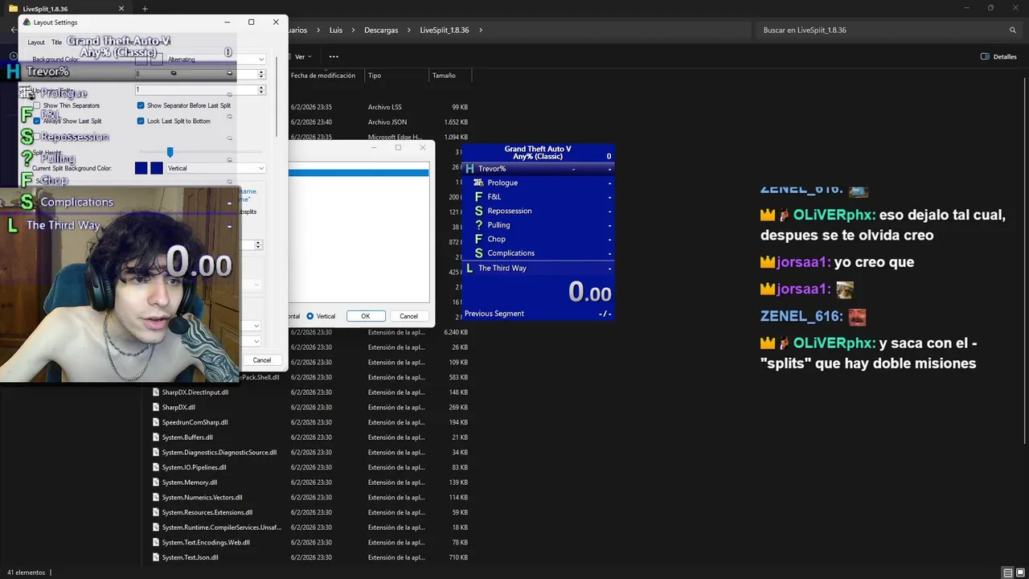This screenshot has width=1029, height=579.
Task: Toggle Lock Last Split to Bottom checkbox
Action: 141,121
